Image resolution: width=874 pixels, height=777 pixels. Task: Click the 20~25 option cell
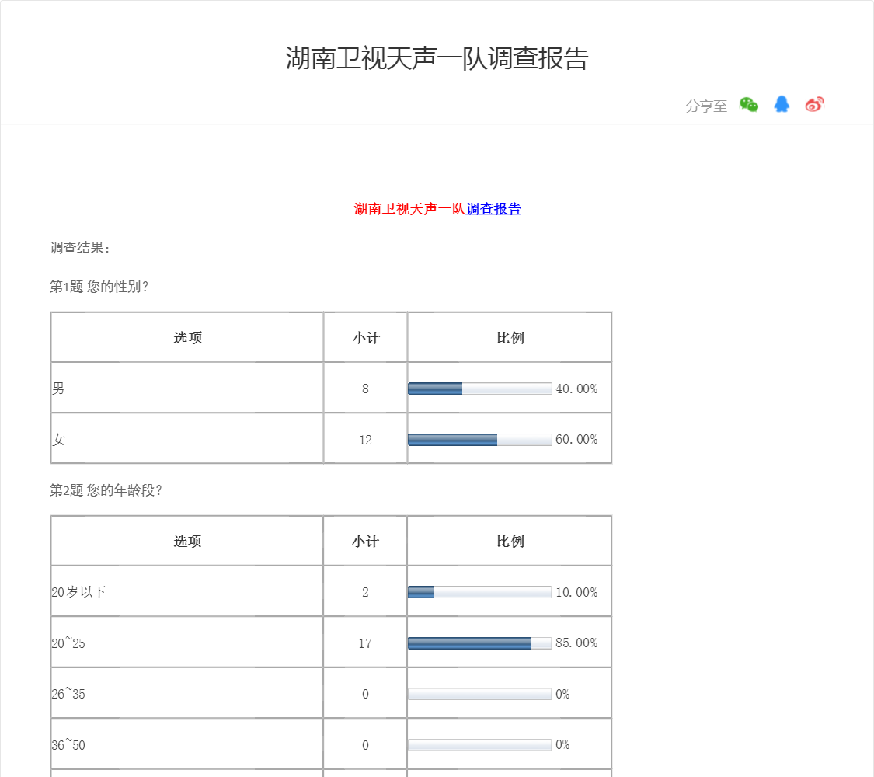click(187, 642)
